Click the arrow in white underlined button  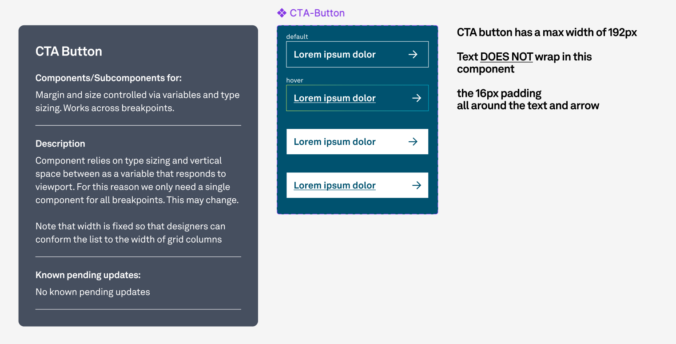click(417, 185)
